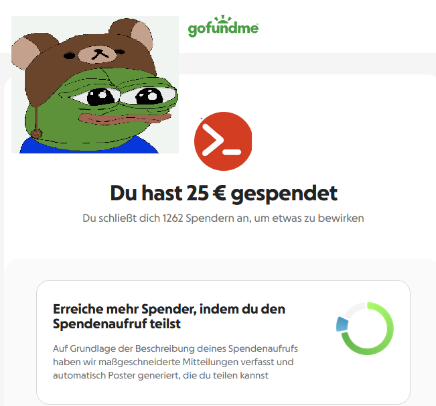Click the "automatisch Poster generiert" text line

pyautogui.click(x=161, y=375)
